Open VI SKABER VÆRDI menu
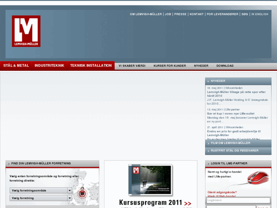 pyautogui.click(x=132, y=66)
